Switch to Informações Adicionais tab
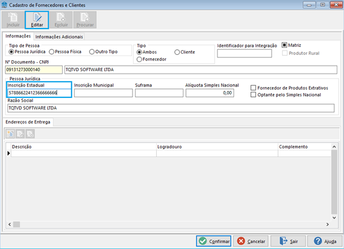The image size is (344, 249). point(59,37)
